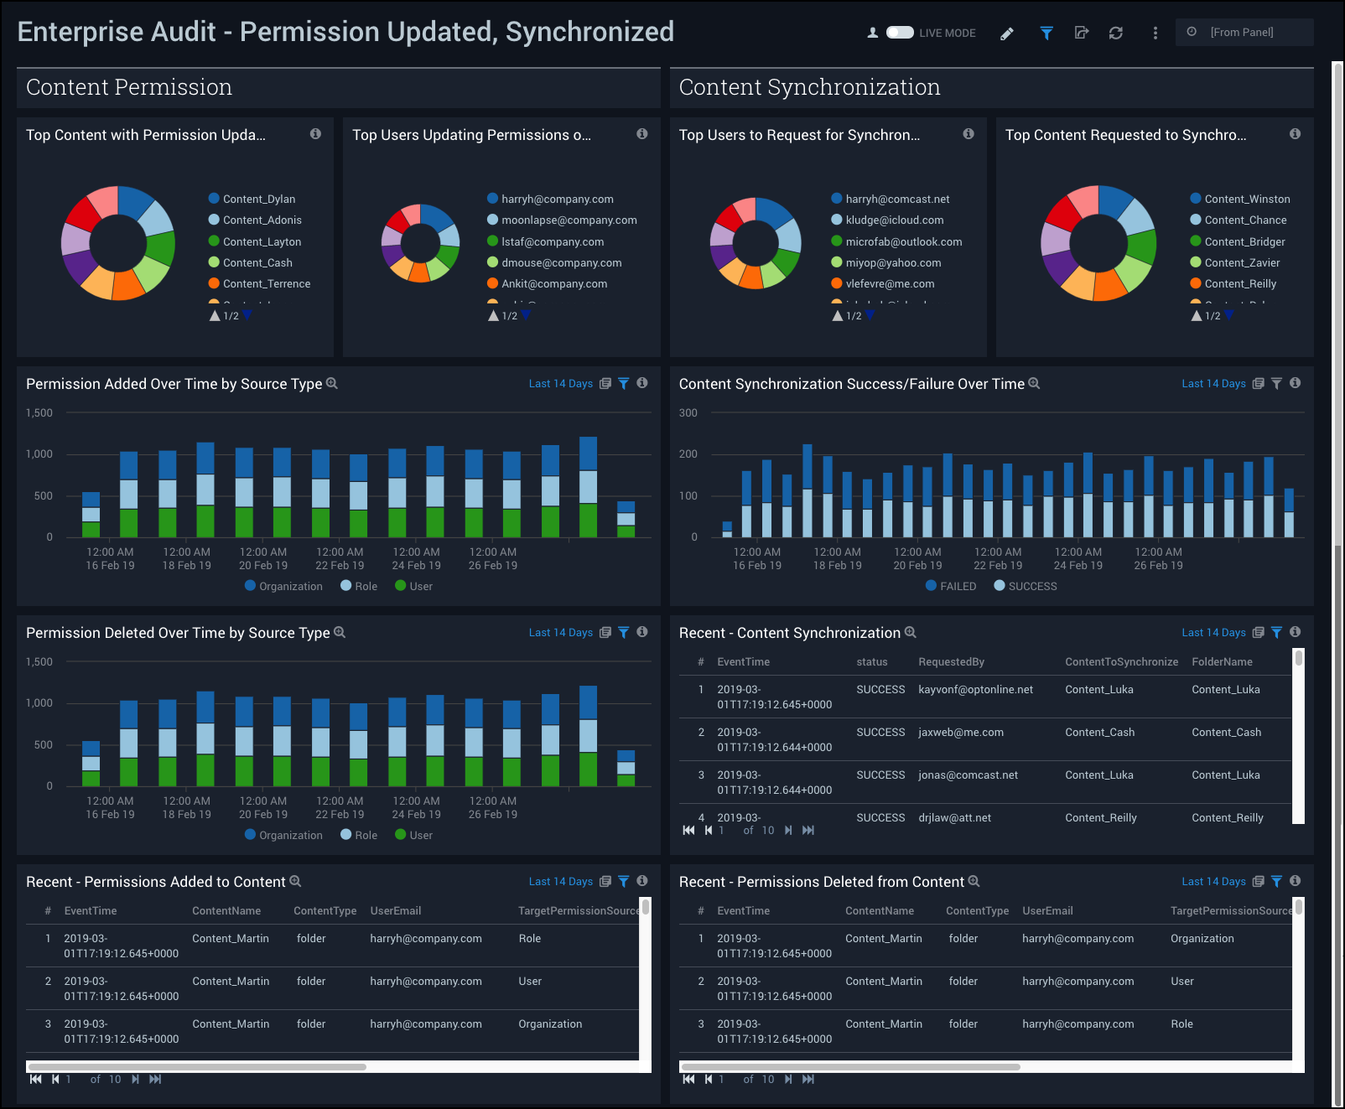Click horizontal scrollbar in Permissions Added table
This screenshot has height=1109, width=1345.
tap(198, 1067)
